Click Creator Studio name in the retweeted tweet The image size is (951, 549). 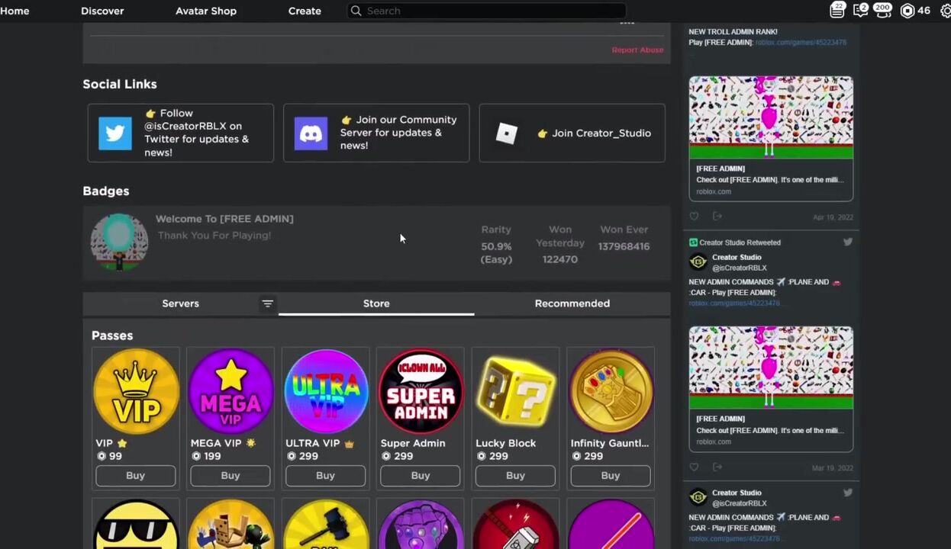coord(737,258)
